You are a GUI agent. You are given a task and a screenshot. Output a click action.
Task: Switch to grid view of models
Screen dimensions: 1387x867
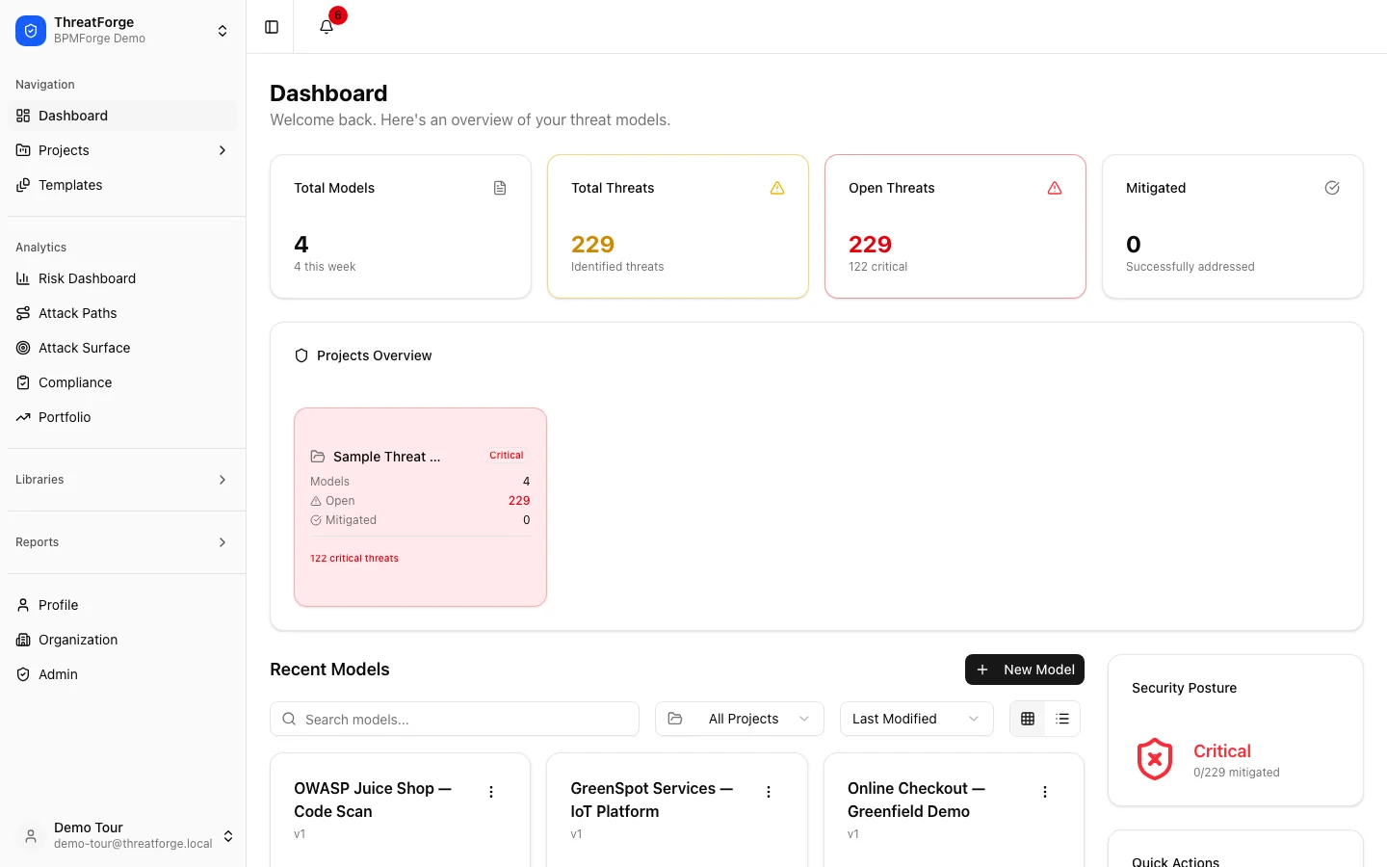pos(1028,719)
